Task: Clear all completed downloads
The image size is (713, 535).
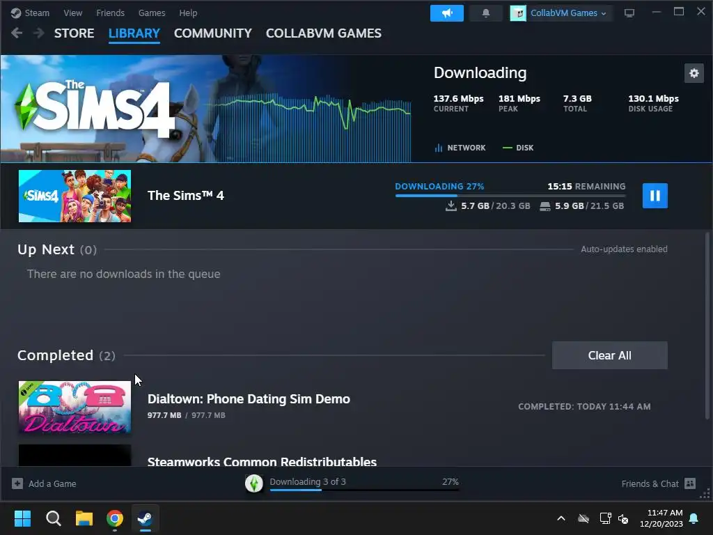Action: (609, 355)
